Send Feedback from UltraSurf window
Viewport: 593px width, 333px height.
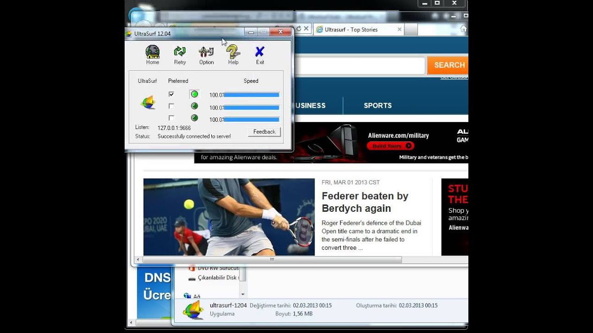pos(264,132)
